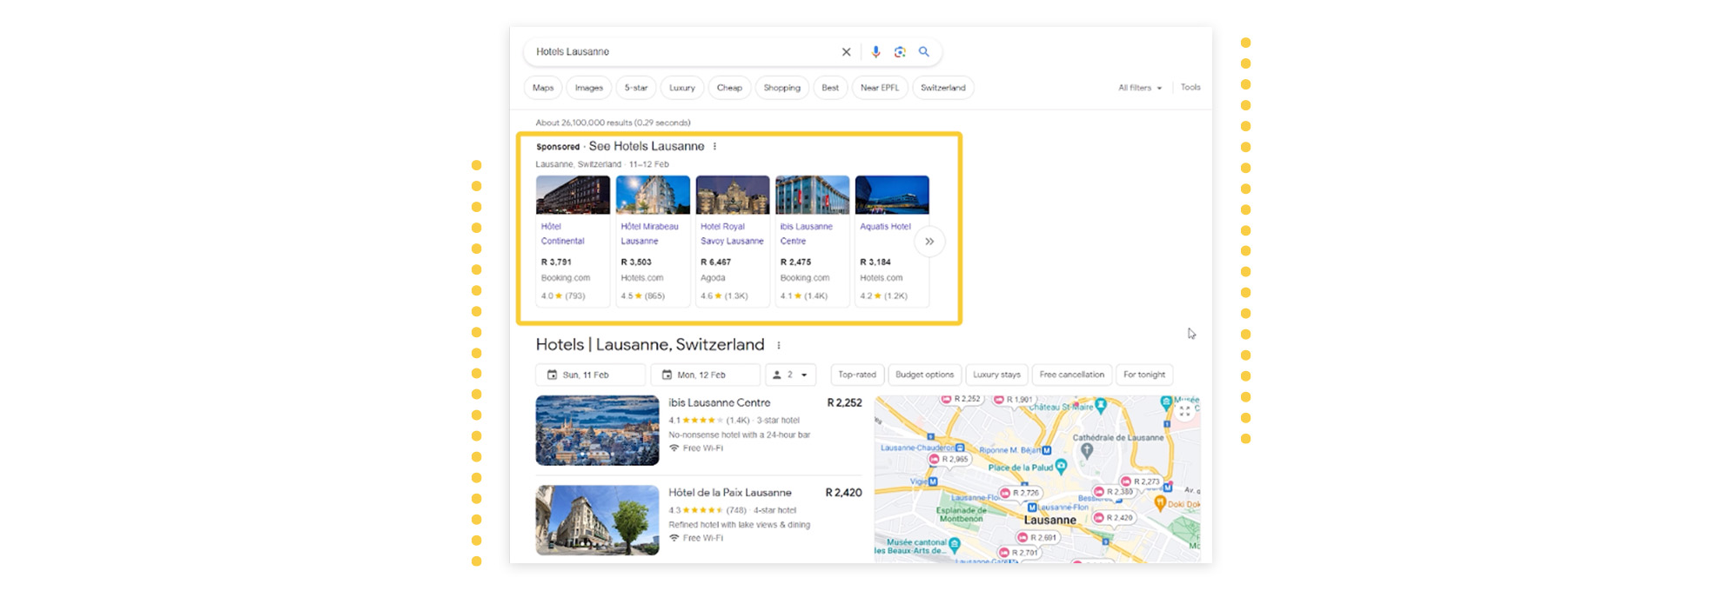Viewport: 1723px width, 591px height.
Task: Click the calendar icon in the Sun, 11 Feb field
Action: tap(552, 375)
